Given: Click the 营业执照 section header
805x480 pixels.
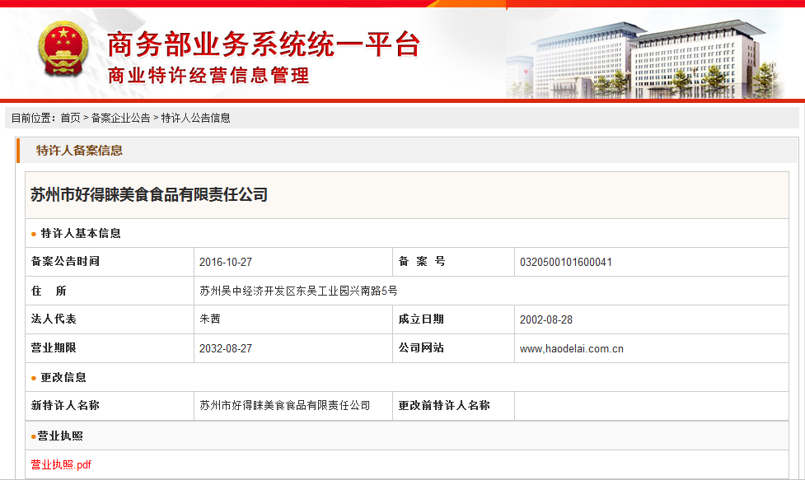Looking at the screenshot, I should point(60,436).
